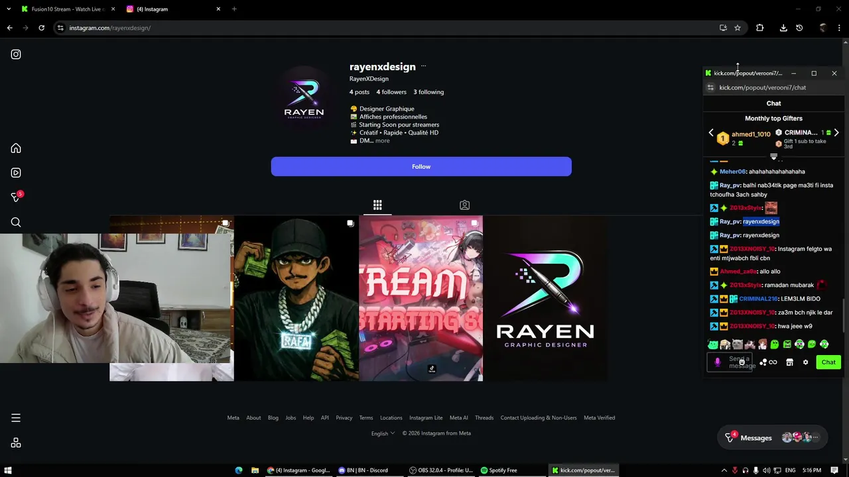View the 4 followers list
The height and width of the screenshot is (477, 849).
pos(391,92)
